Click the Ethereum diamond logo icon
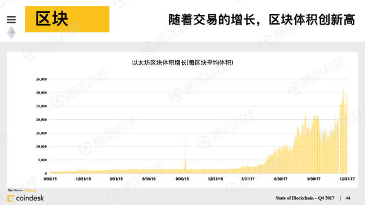This screenshot has width=365, height=205. point(11,32)
